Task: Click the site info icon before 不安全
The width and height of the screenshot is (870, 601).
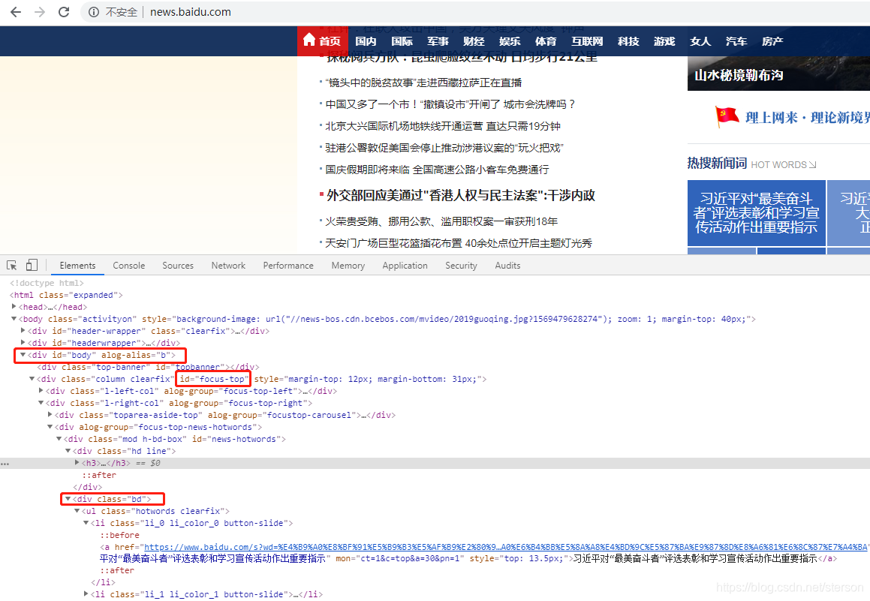Action: 94,12
